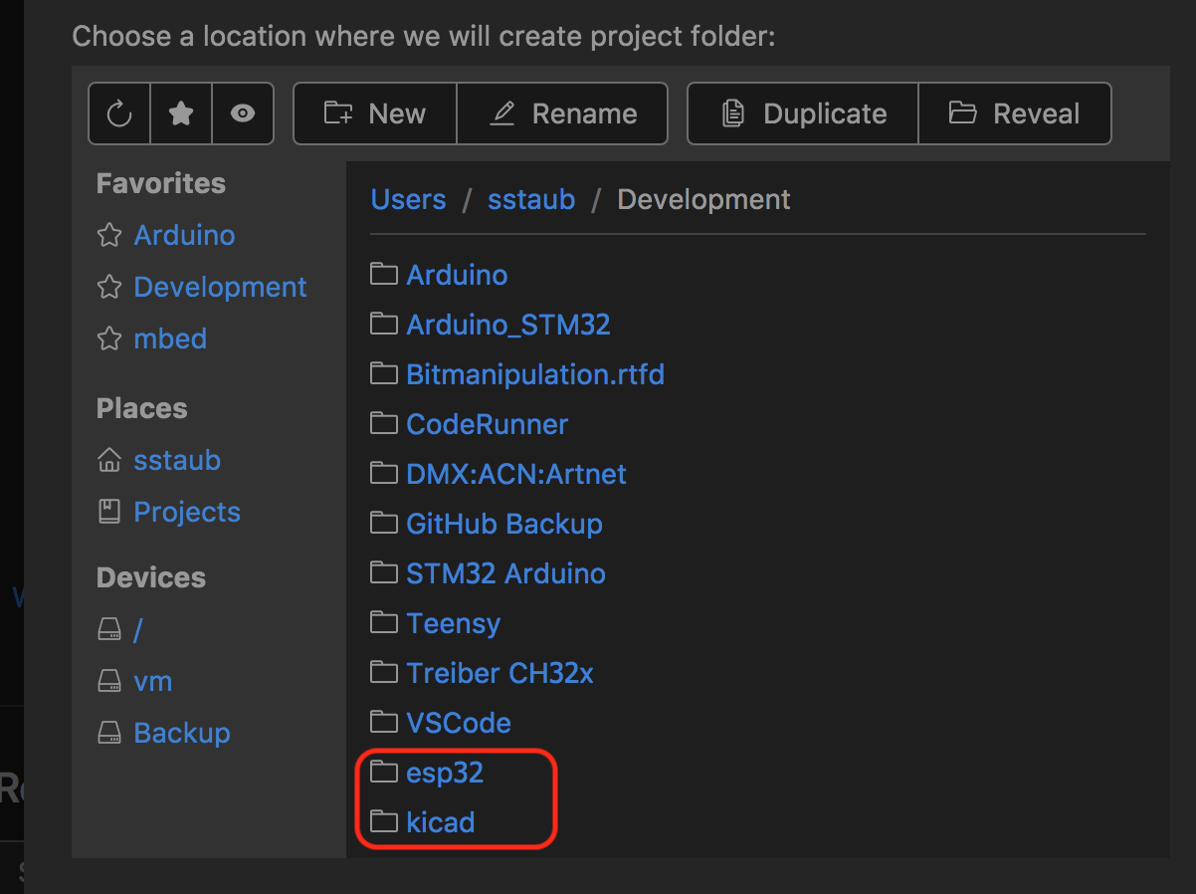Navigate to Users in the breadcrumb path
This screenshot has width=1196, height=894.
(408, 199)
